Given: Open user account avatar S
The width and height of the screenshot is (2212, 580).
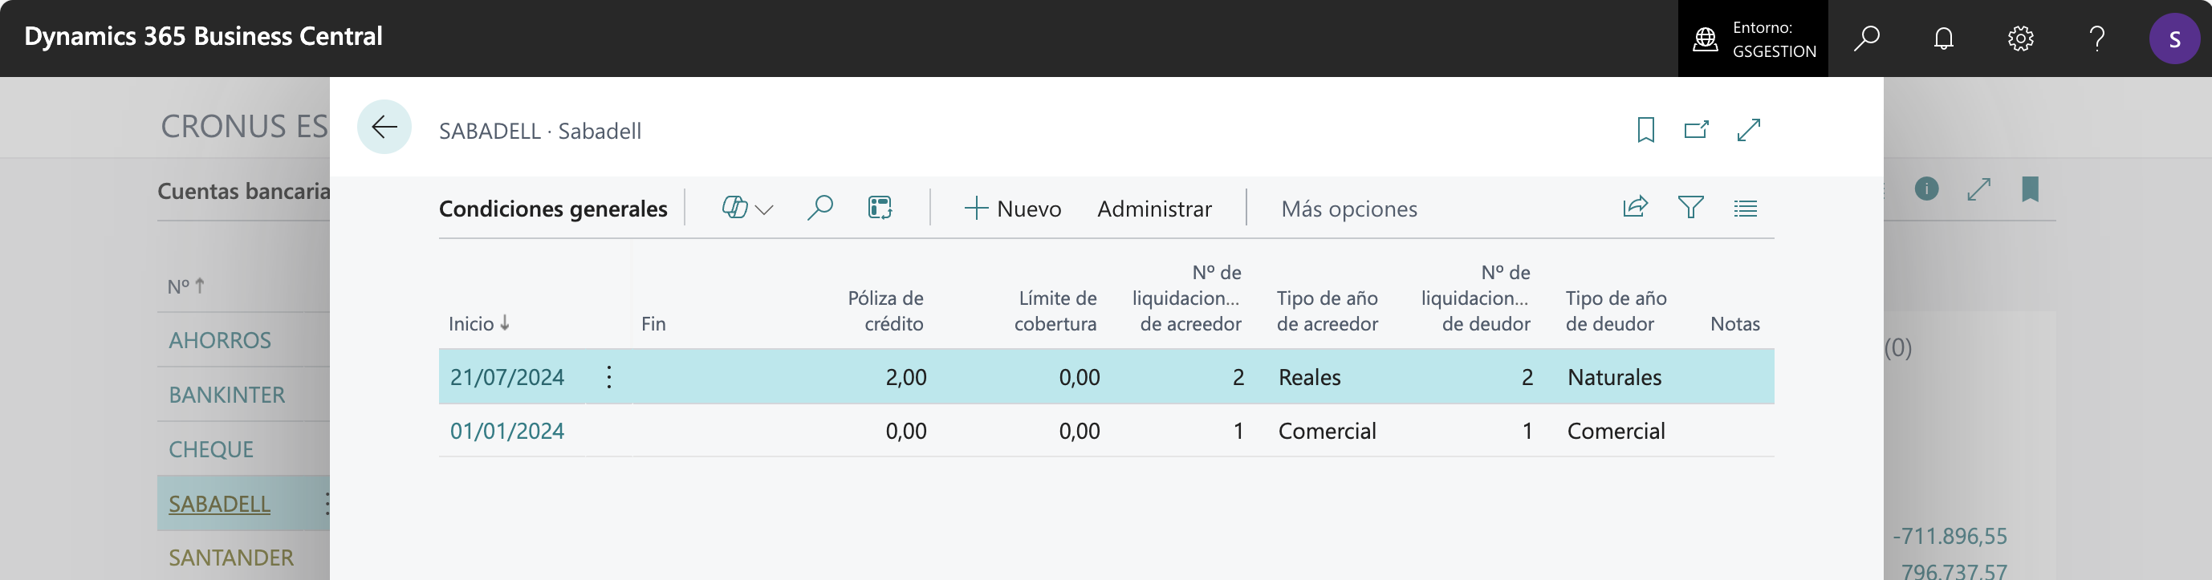Looking at the screenshot, I should click(2174, 39).
